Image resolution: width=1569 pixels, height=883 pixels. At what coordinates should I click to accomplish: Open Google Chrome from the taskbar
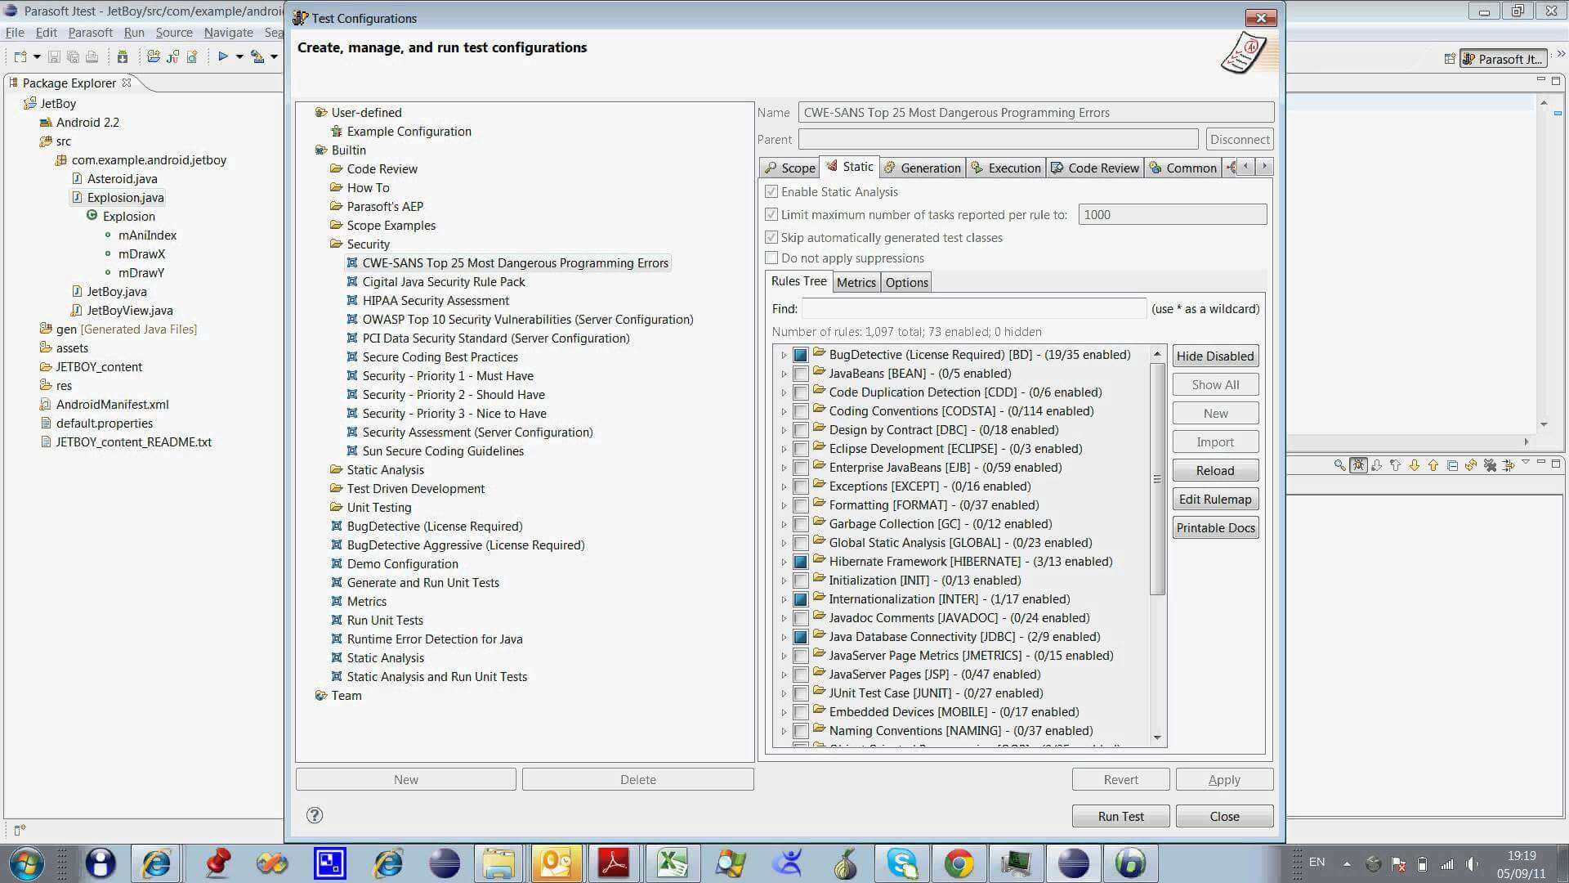(959, 863)
